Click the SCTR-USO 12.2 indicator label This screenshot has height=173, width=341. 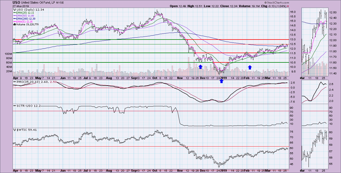tap(27, 105)
